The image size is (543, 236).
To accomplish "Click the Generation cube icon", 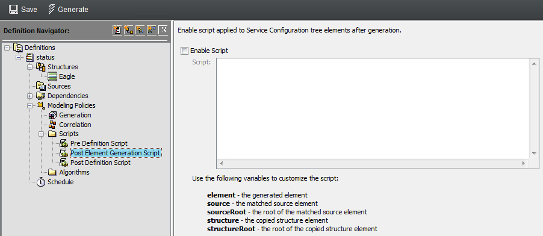I will pos(52,115).
